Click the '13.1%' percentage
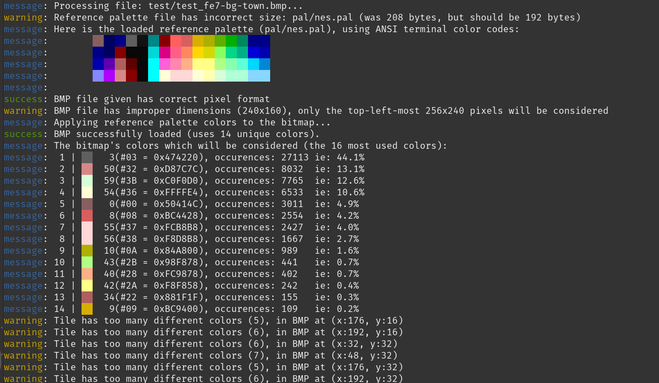Screen dimensions: 659x383 click(x=351, y=169)
